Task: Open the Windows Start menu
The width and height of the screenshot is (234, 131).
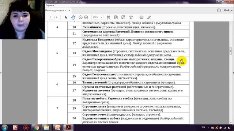Action: pyautogui.click(x=5, y=128)
